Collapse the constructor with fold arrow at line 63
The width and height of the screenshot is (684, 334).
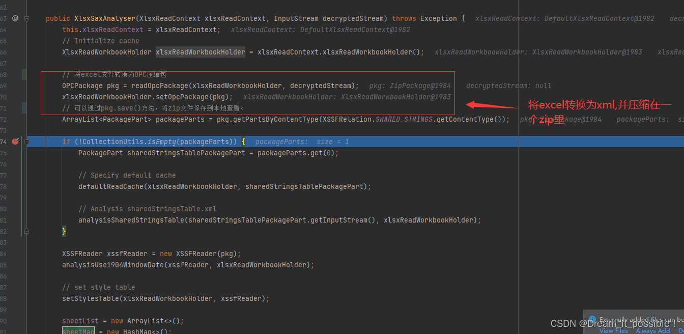(26, 18)
